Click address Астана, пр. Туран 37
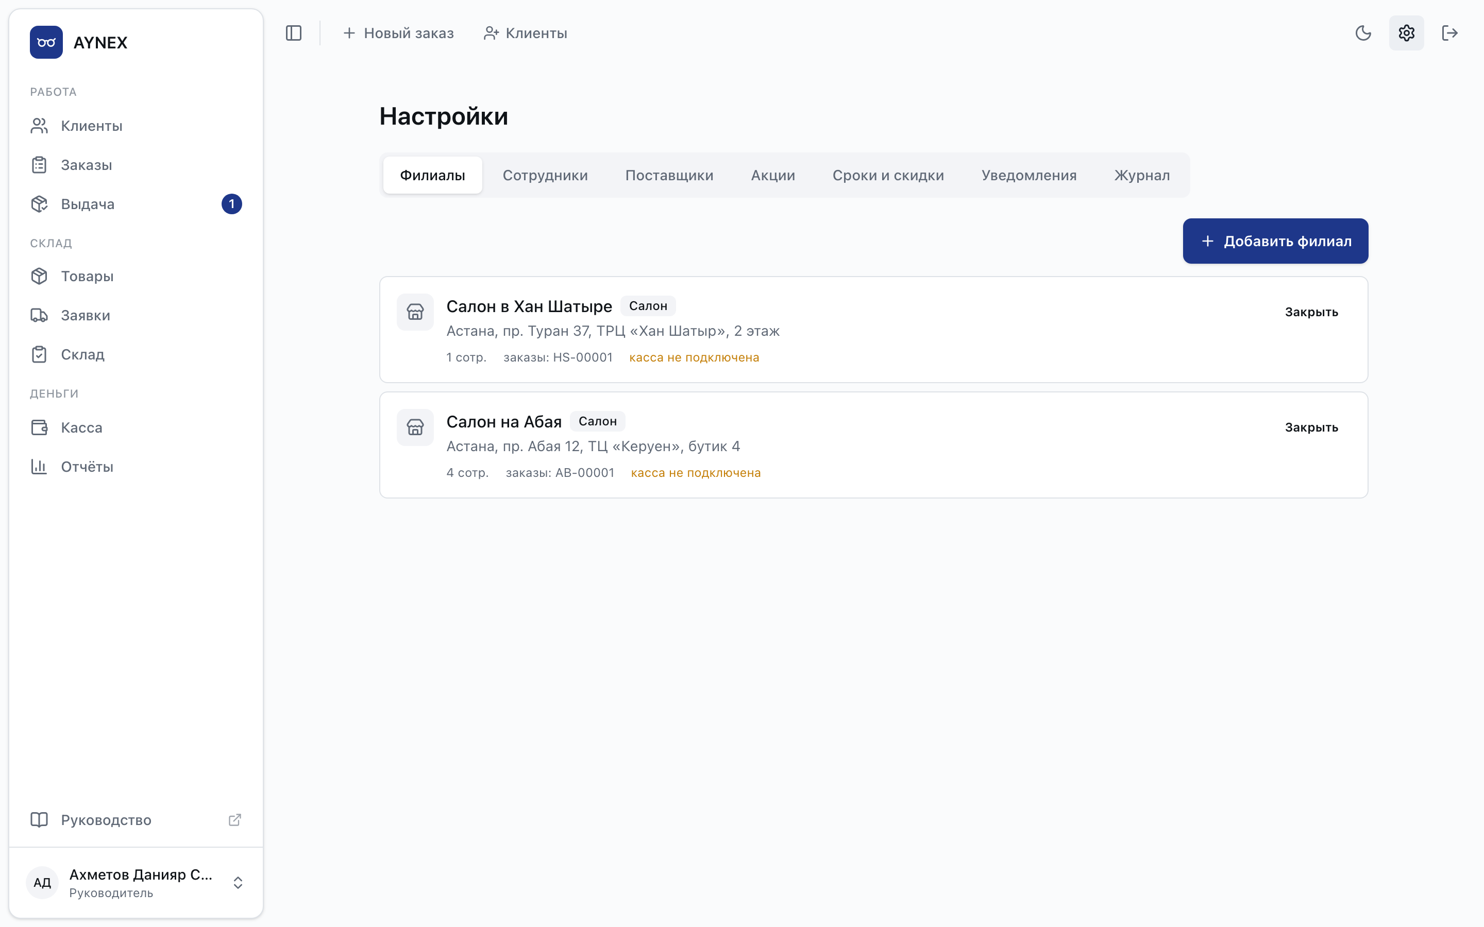This screenshot has width=1484, height=927. coord(613,331)
